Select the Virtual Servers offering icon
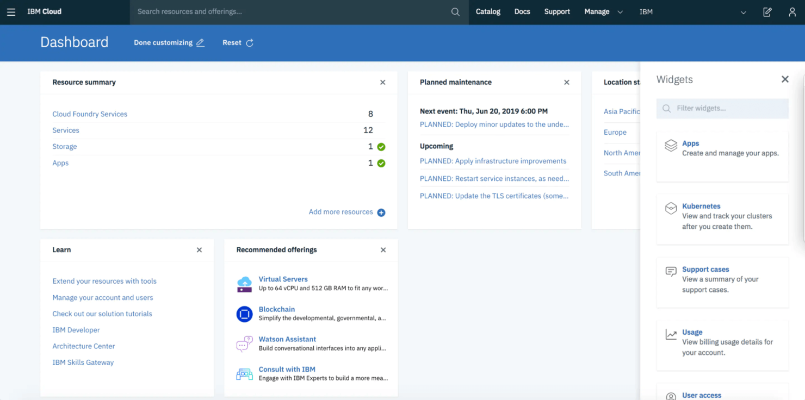Viewport: 805px width, 400px height. [x=244, y=283]
